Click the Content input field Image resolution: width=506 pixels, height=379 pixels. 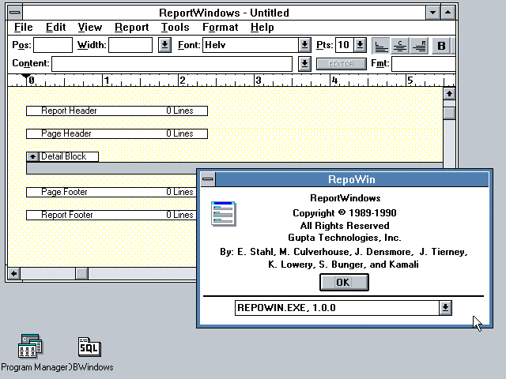point(172,64)
